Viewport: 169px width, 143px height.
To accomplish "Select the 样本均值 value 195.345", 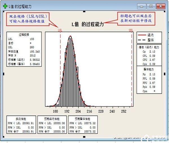I will click(x=35, y=52).
